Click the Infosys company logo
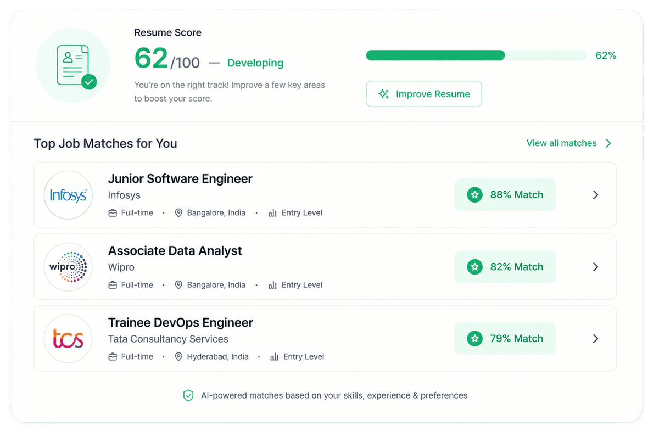The image size is (659, 431). tap(68, 195)
